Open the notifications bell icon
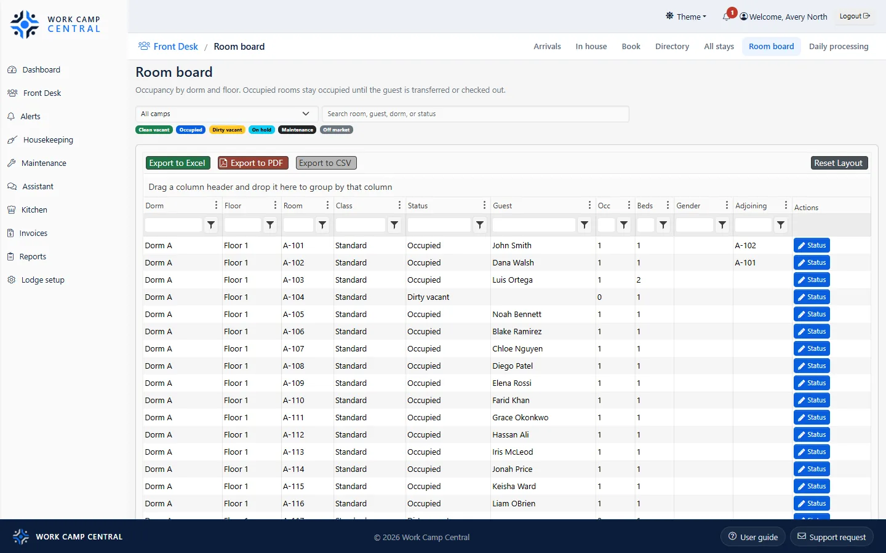The height and width of the screenshot is (553, 886). (x=727, y=17)
